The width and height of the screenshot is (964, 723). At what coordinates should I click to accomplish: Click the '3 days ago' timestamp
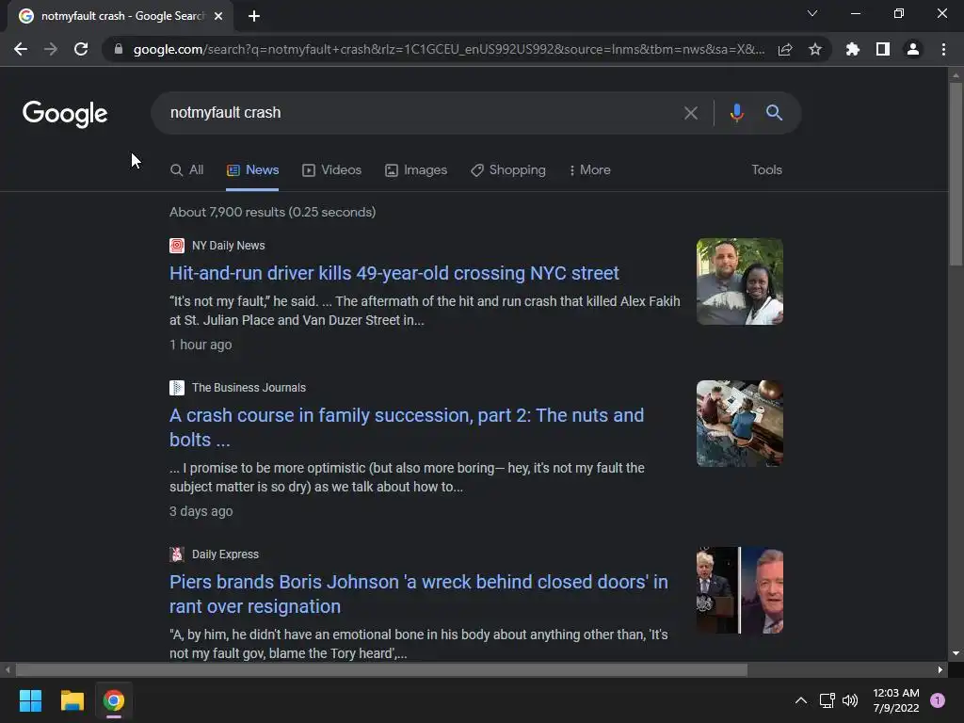(201, 511)
